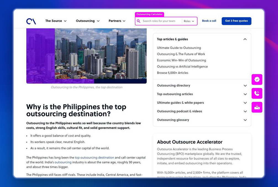
Task: Collapse Top articles & guides section
Action: coord(202,39)
